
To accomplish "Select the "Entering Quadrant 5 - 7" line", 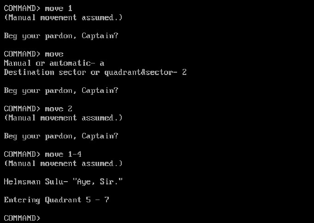I will click(56, 200).
